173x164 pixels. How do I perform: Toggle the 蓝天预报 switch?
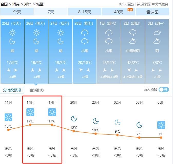(x=164, y=90)
